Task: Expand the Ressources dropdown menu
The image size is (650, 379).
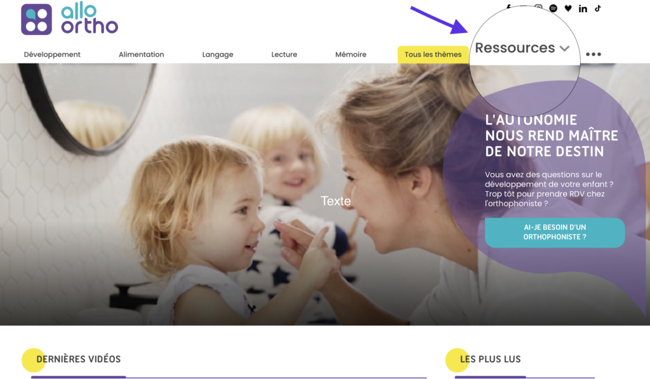Action: pyautogui.click(x=522, y=48)
